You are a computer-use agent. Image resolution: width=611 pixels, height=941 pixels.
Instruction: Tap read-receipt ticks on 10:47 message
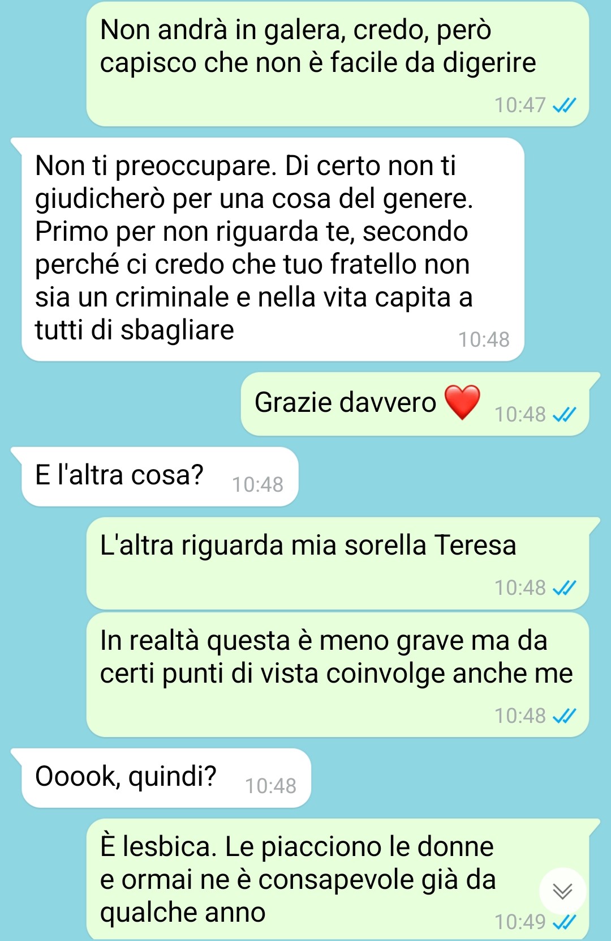(564, 105)
